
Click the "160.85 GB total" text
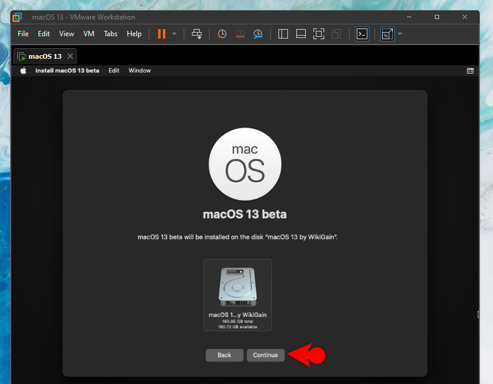(x=238, y=321)
